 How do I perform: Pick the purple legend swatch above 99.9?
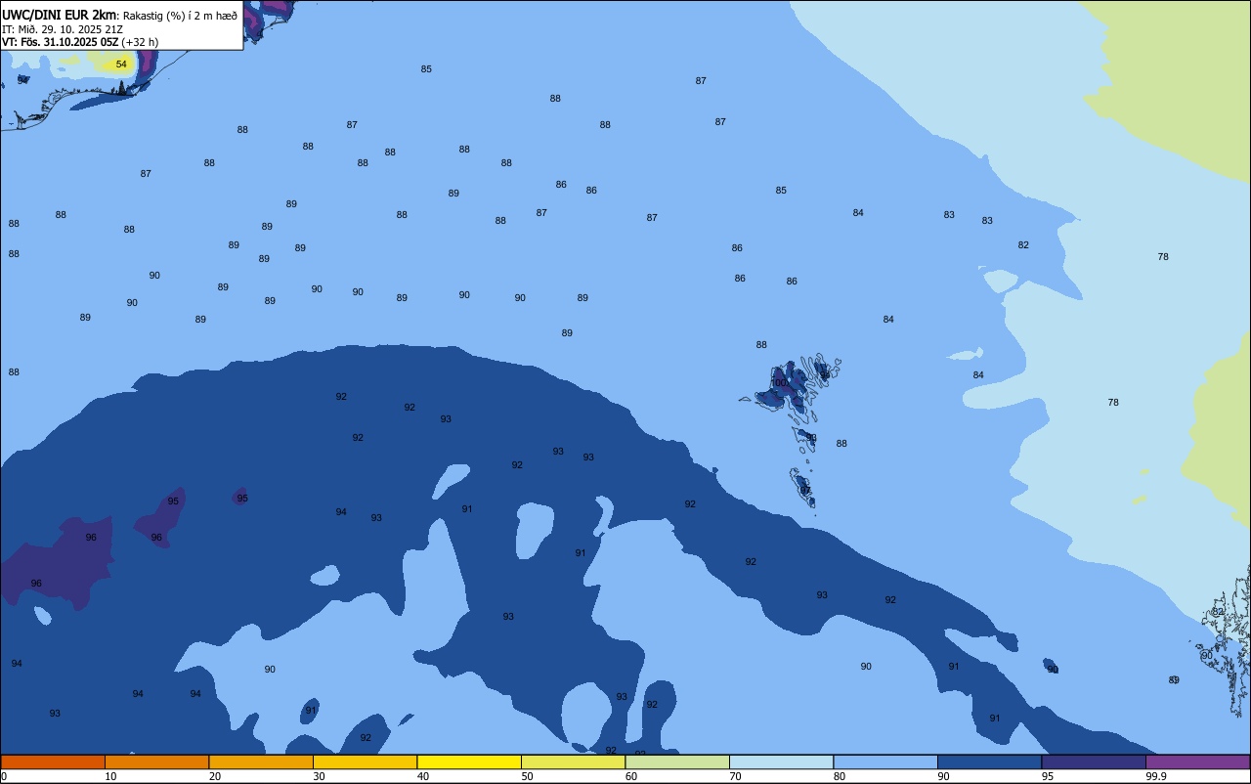[1197, 762]
